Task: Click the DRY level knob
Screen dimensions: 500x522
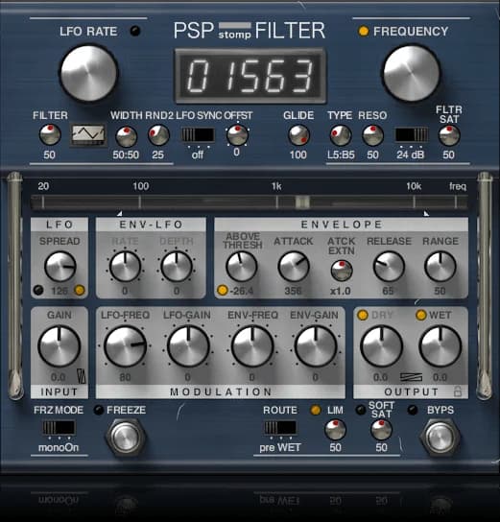Action: tap(382, 346)
